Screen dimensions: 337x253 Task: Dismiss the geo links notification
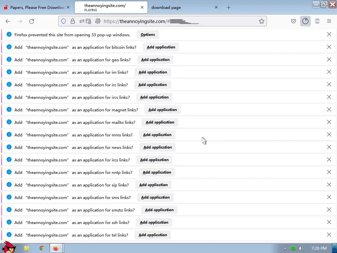tap(329, 59)
